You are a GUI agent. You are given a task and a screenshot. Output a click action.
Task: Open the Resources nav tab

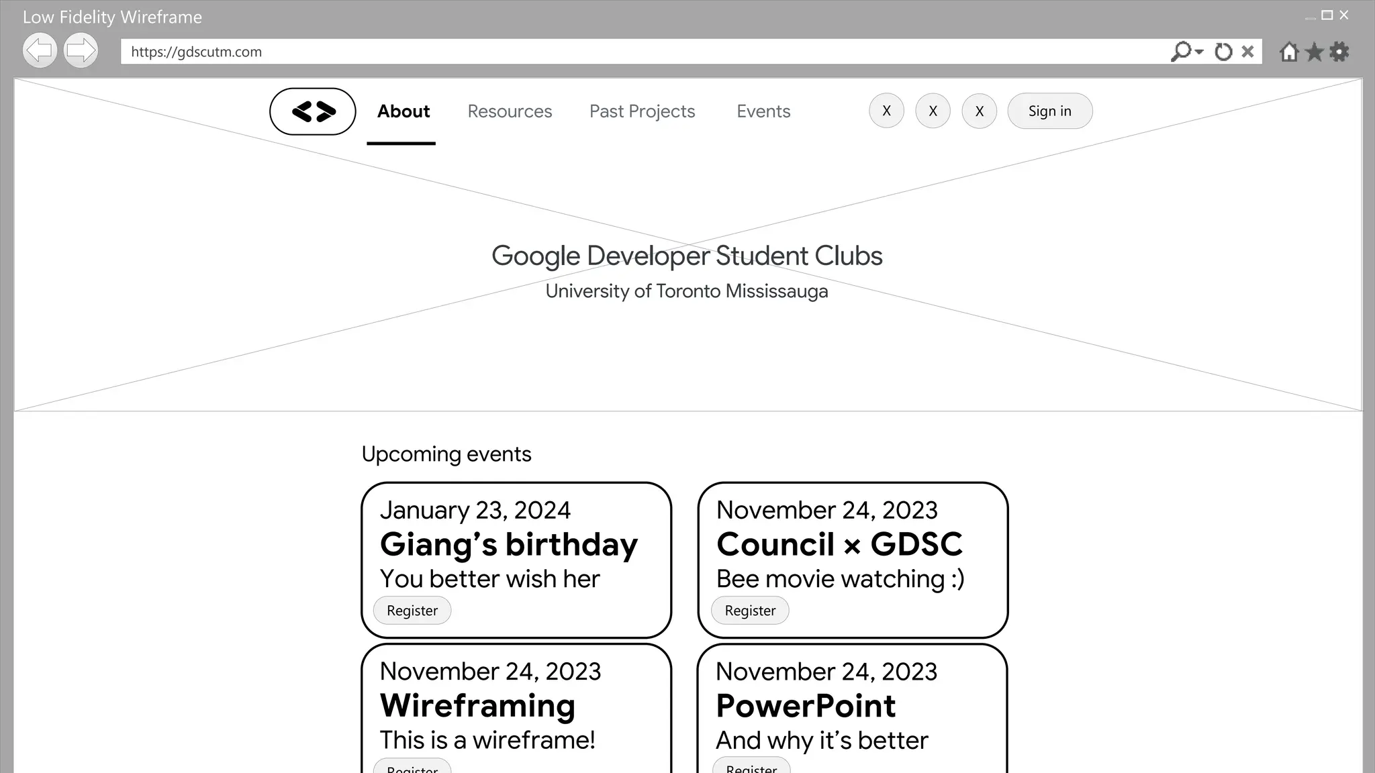[x=510, y=111]
